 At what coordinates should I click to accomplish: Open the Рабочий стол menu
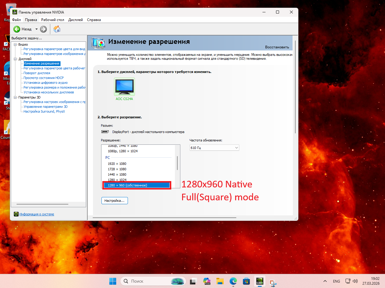click(53, 20)
